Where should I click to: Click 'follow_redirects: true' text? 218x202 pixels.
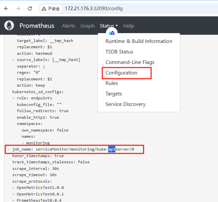pyautogui.click(x=43, y=111)
